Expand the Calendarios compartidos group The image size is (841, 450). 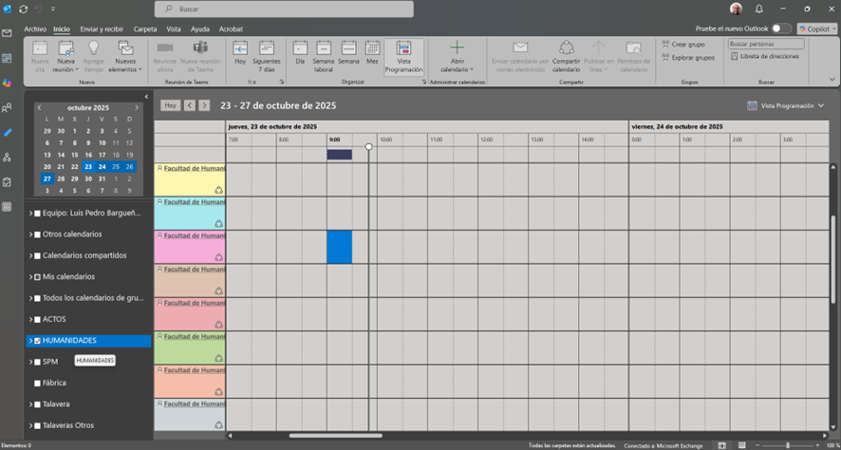pyautogui.click(x=30, y=255)
